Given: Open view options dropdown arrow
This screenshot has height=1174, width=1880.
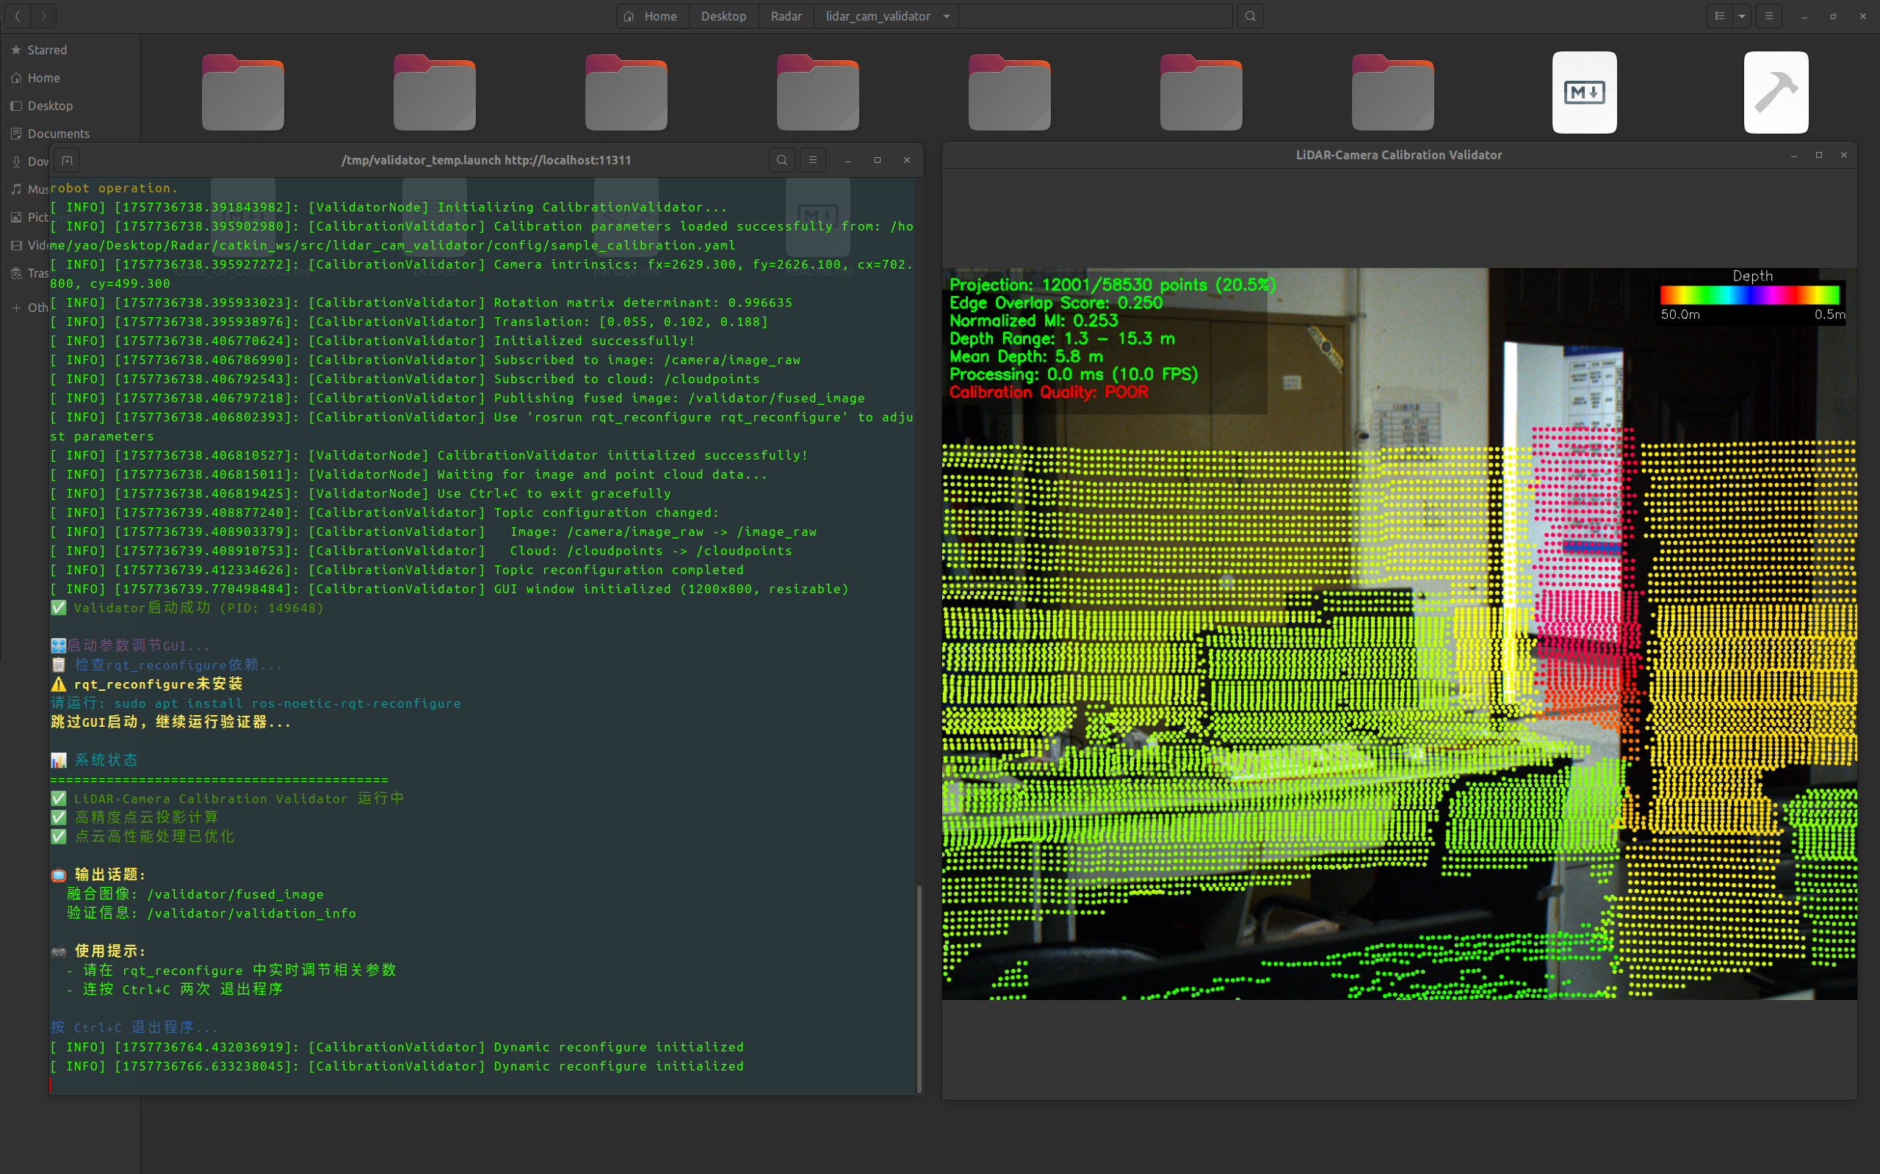Looking at the screenshot, I should (1742, 16).
